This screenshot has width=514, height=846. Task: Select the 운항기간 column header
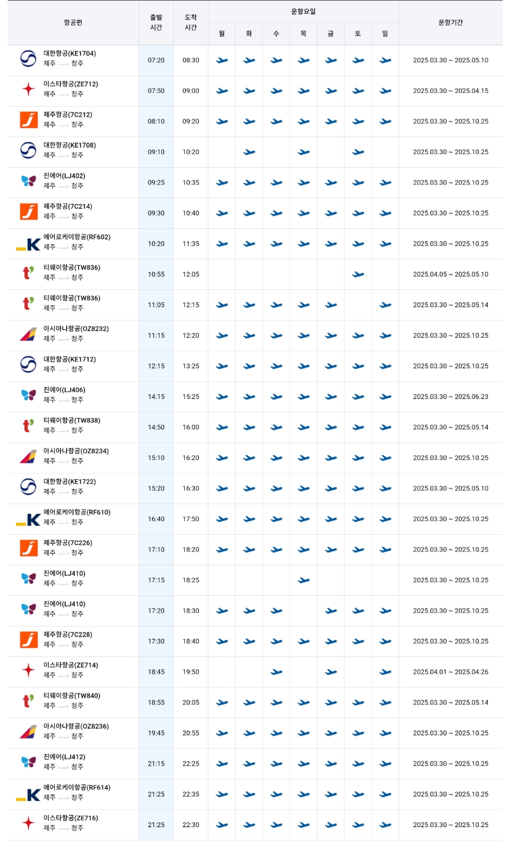click(x=451, y=23)
